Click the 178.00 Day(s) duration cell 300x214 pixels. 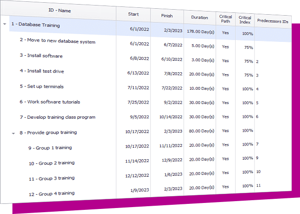[x=201, y=32]
